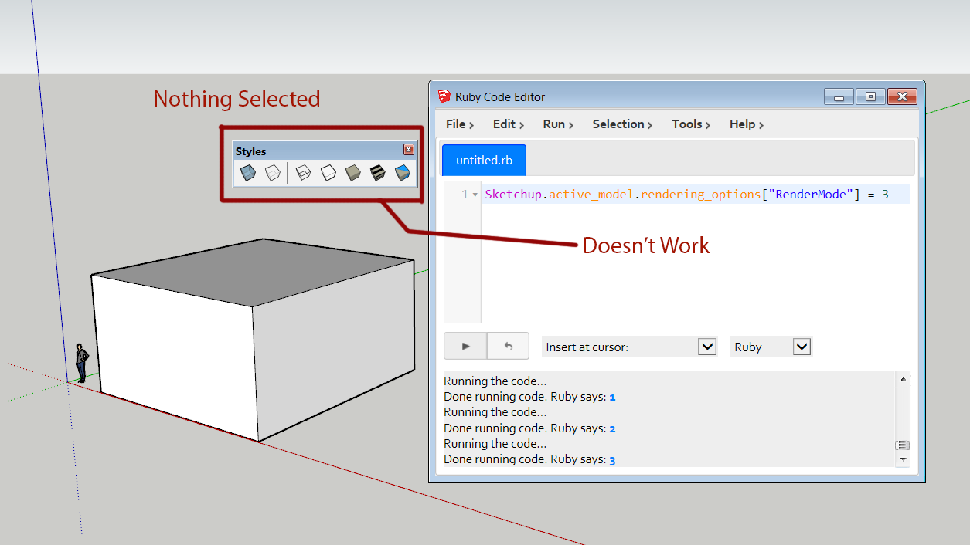Run the script with the play icon
Screen dimensions: 970x545
465,346
